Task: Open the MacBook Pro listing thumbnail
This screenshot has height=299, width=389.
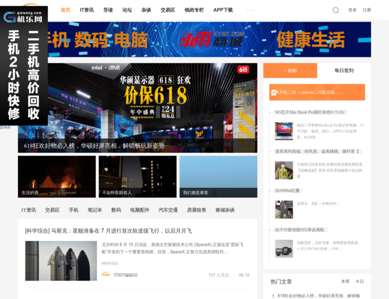Action: click(x=284, y=131)
